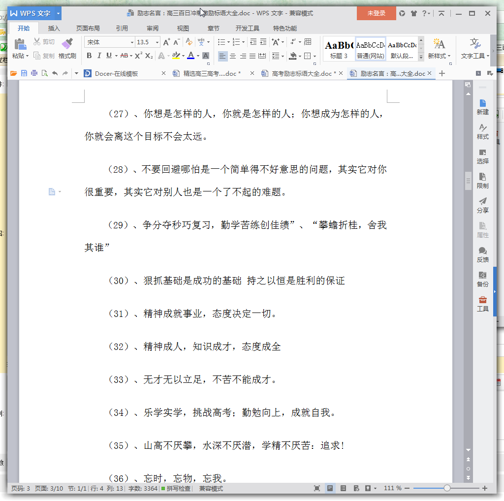Open the 备份 backup side icon
This screenshot has height=501, width=504.
tap(482, 279)
